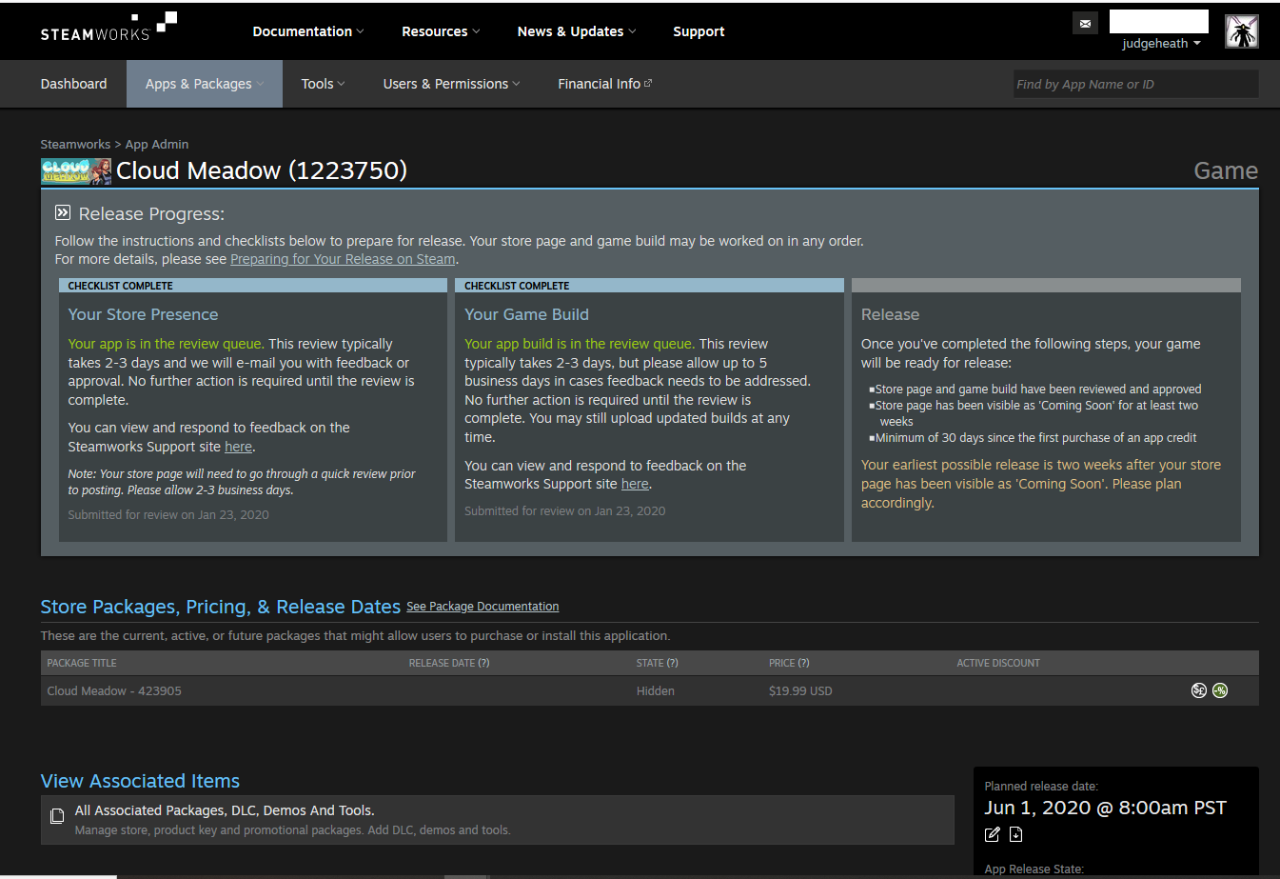Click the Store Packages, Pricing, & Release Dates heading
This screenshot has height=879, width=1280.
click(x=221, y=607)
